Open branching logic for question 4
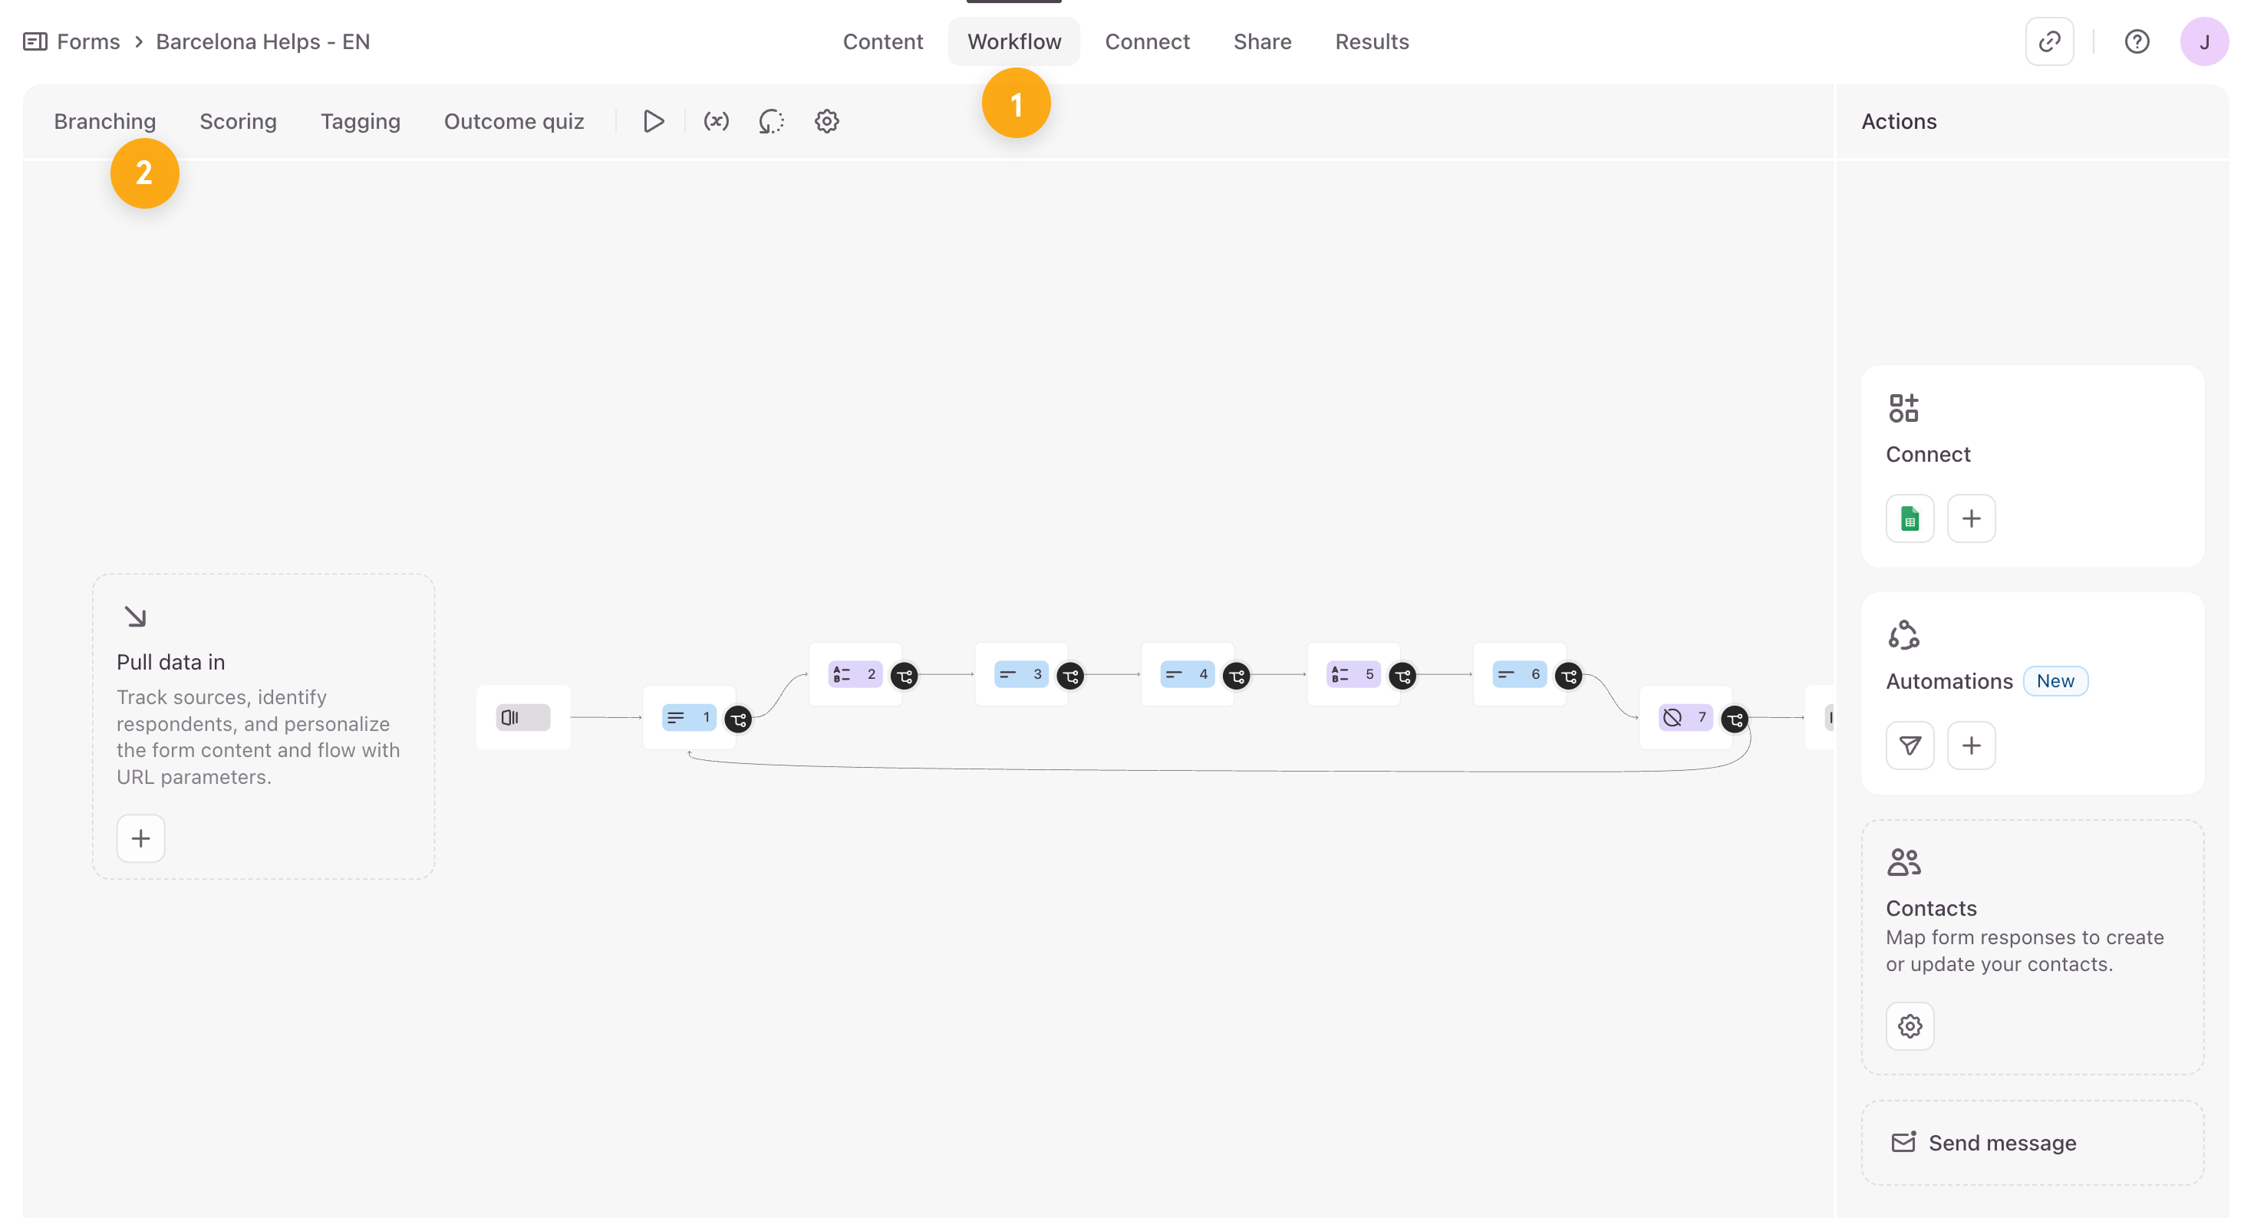2254x1218 pixels. click(1235, 676)
